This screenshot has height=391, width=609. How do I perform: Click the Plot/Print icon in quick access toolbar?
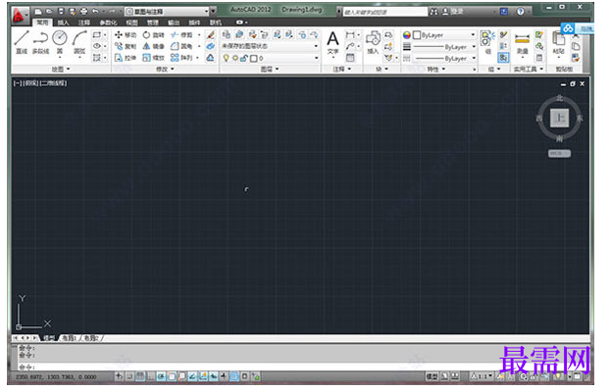point(83,11)
